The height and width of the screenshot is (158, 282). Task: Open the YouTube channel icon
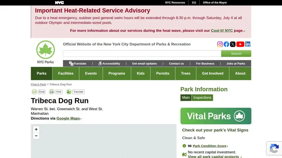coord(240,44)
